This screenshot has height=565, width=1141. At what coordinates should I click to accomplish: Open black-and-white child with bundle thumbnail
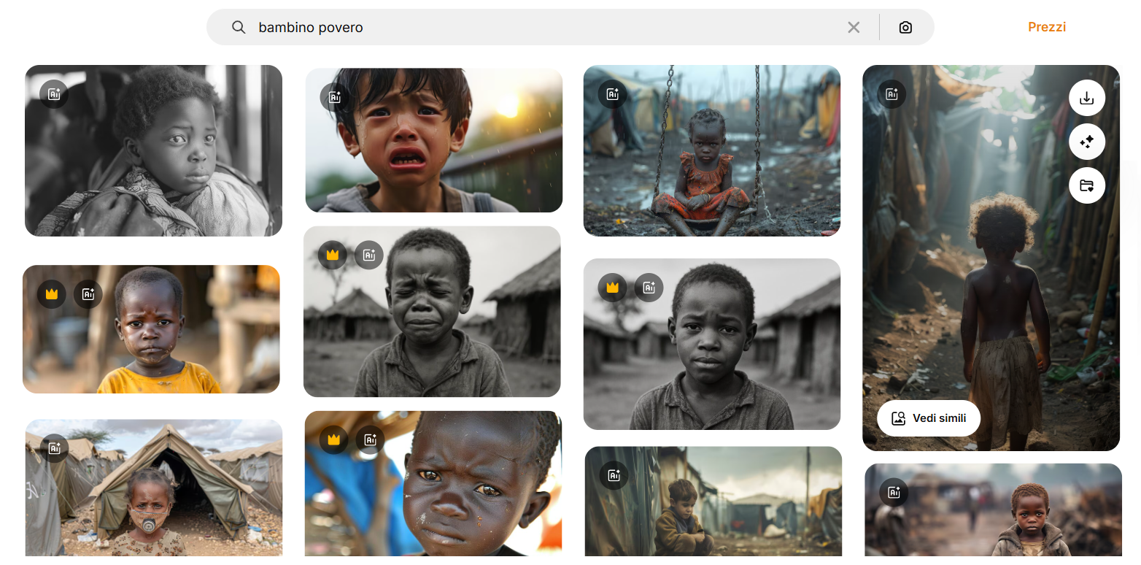pos(154,150)
